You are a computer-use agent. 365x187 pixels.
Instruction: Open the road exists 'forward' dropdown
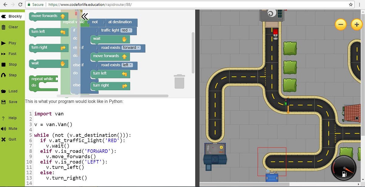click(131, 48)
